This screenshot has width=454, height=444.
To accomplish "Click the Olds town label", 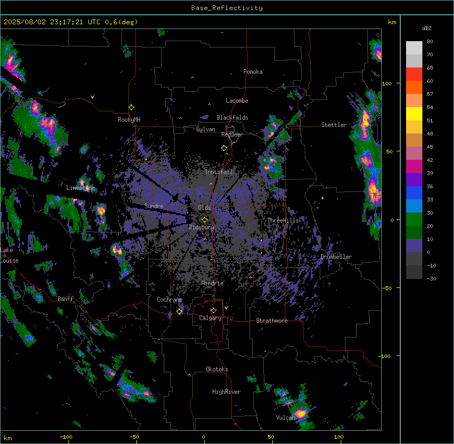I will pos(204,208).
